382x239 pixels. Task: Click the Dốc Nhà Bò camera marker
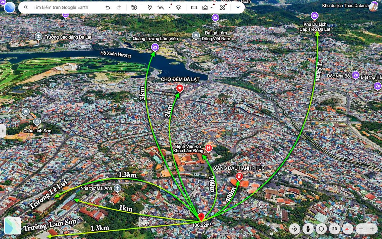[356, 76]
